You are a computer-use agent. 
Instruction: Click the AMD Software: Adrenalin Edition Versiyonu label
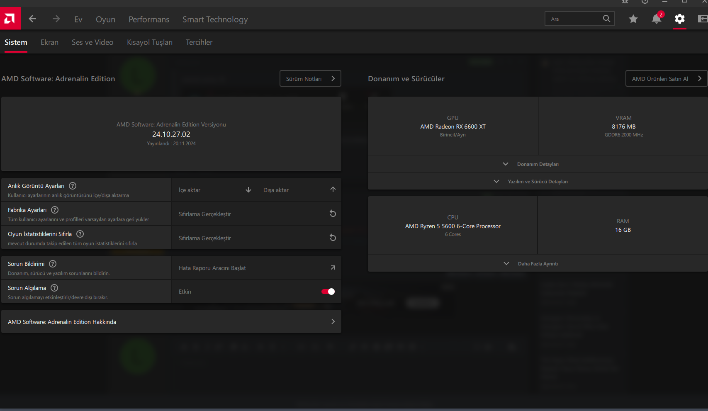[171, 124]
